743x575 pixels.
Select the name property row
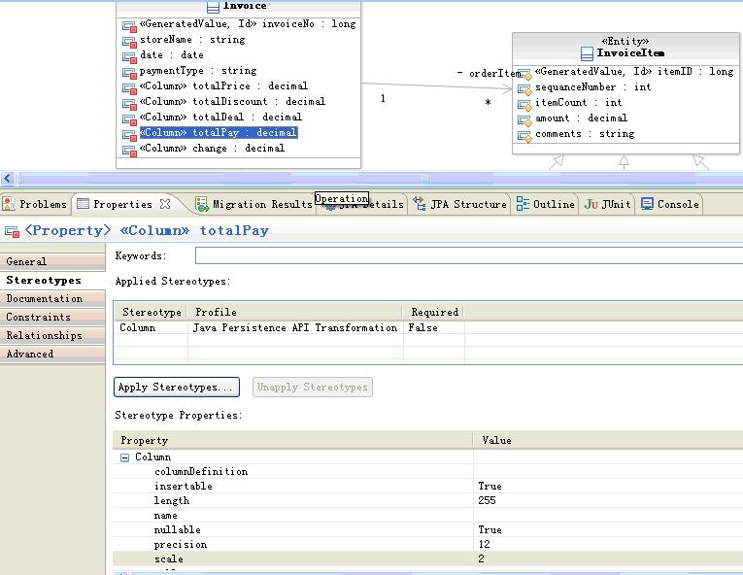(428, 516)
